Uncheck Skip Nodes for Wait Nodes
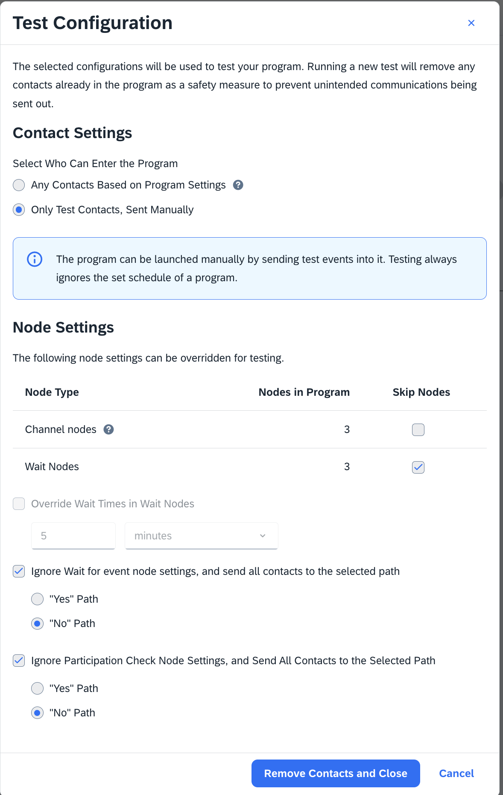 418,467
